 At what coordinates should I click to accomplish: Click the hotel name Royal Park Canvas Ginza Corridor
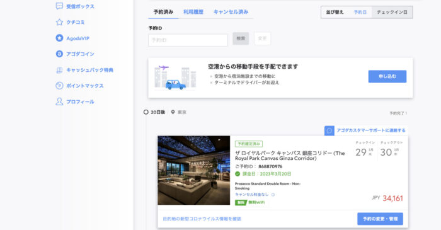(x=290, y=156)
